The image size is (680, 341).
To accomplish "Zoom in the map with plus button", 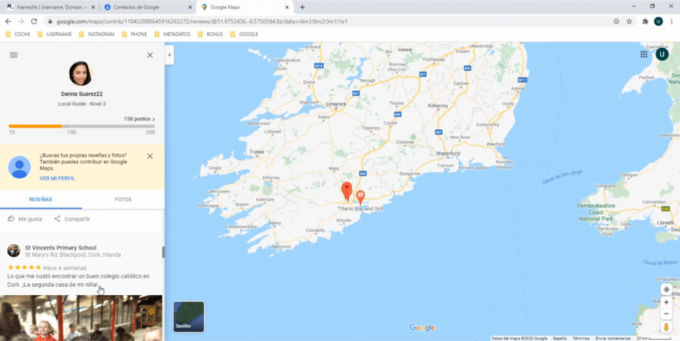I will (x=667, y=303).
